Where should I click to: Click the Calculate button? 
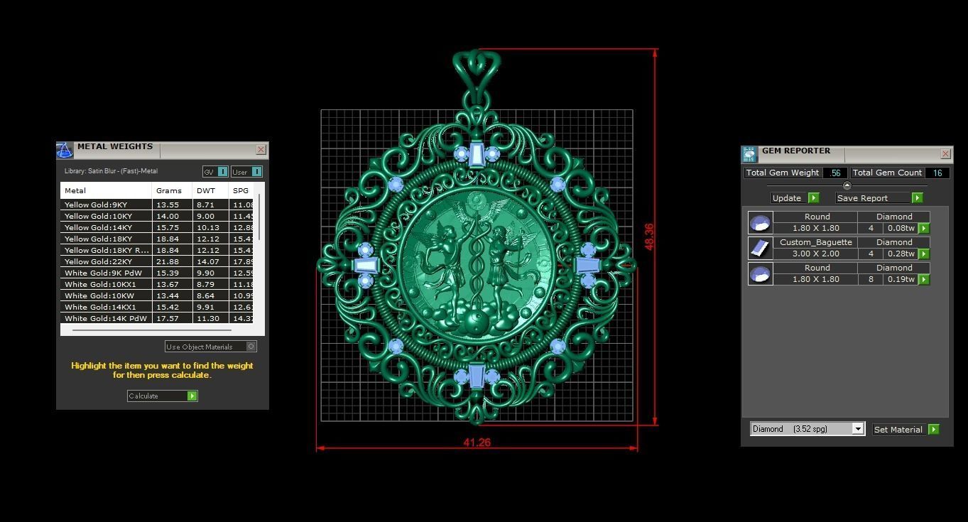162,396
